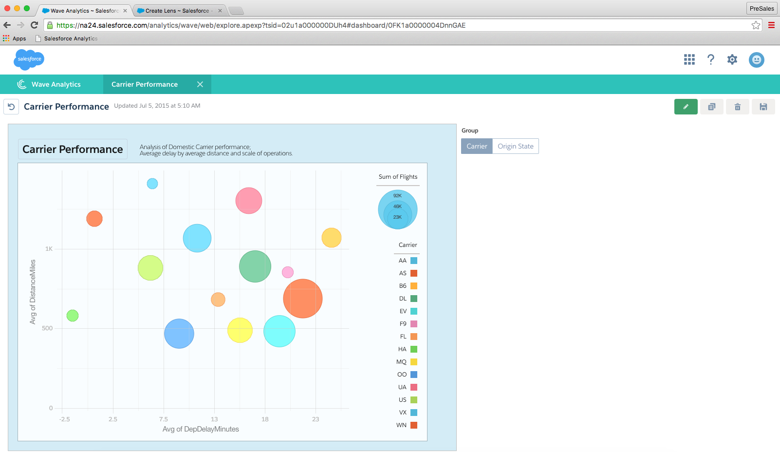Bookmark the page with the star icon
The height and width of the screenshot is (452, 780).
tap(756, 25)
